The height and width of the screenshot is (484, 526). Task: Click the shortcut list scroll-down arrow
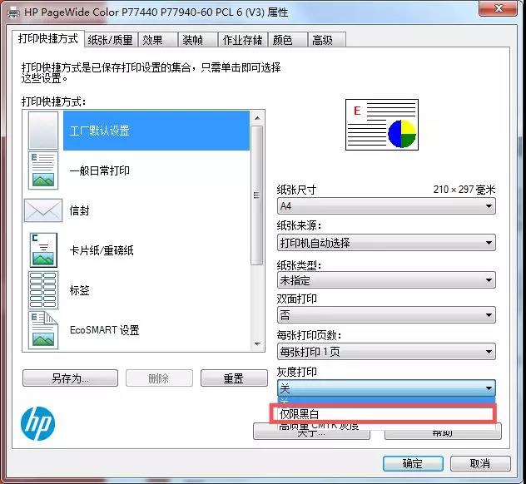point(257,344)
